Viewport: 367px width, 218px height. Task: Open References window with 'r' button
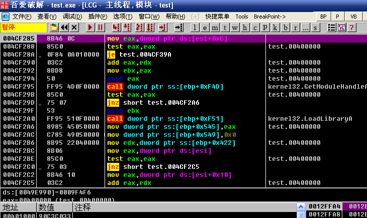[296, 28]
